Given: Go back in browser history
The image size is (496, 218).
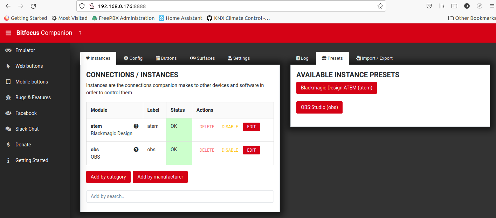Looking at the screenshot, I should (8, 6).
